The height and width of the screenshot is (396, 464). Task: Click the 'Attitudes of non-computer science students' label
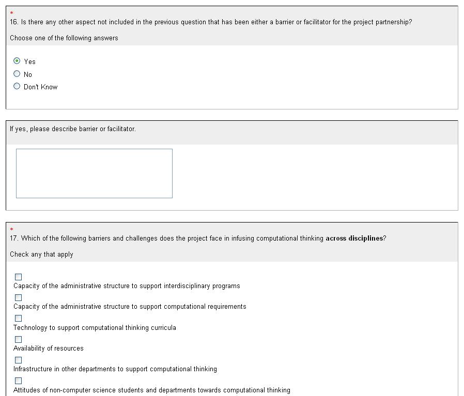(x=152, y=390)
